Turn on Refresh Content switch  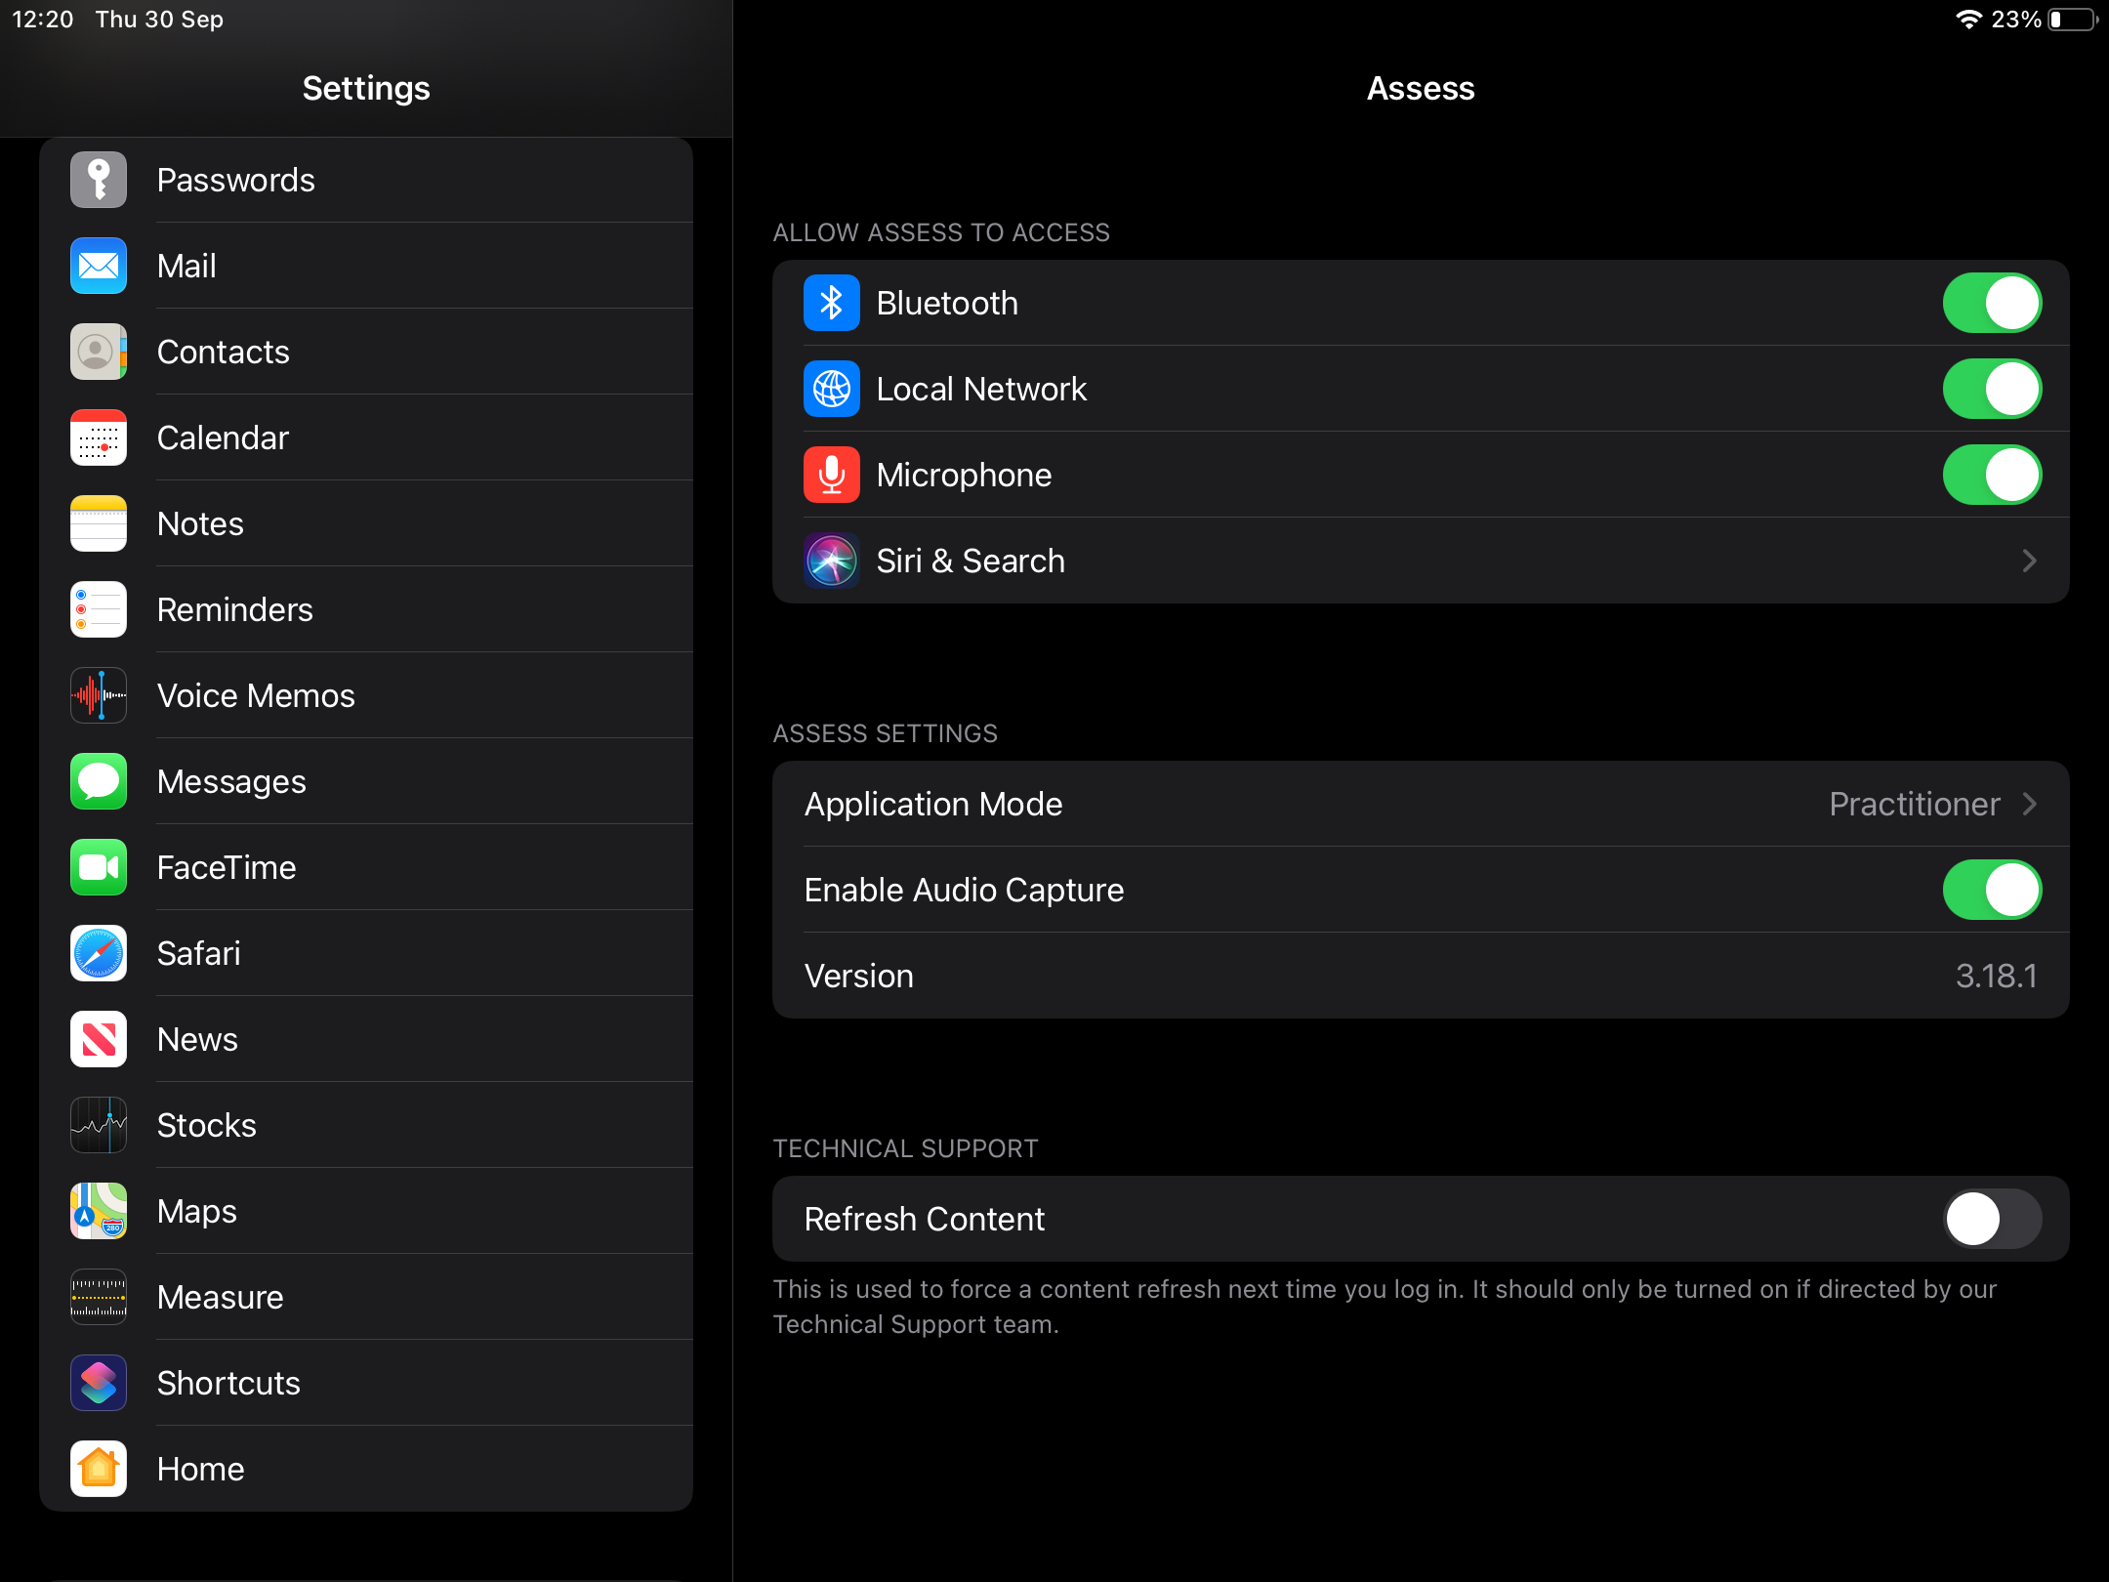pyautogui.click(x=1992, y=1219)
